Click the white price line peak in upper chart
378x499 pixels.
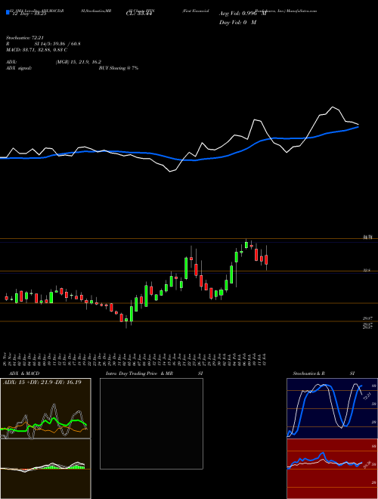point(333,107)
